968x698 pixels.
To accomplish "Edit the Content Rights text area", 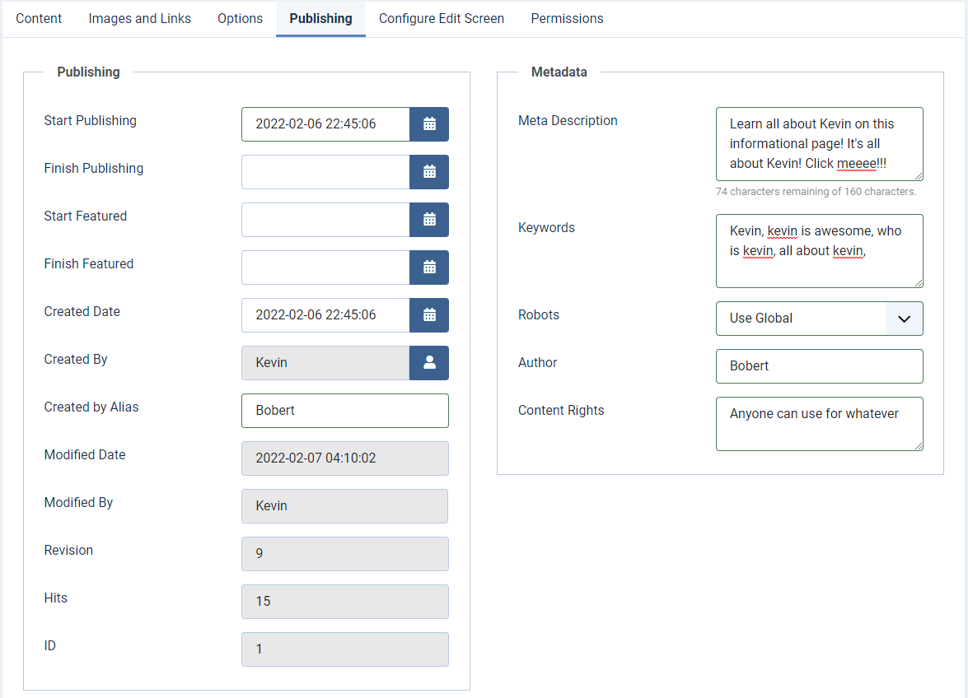I will point(819,424).
